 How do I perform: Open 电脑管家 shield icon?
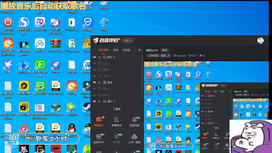coord(88,24)
